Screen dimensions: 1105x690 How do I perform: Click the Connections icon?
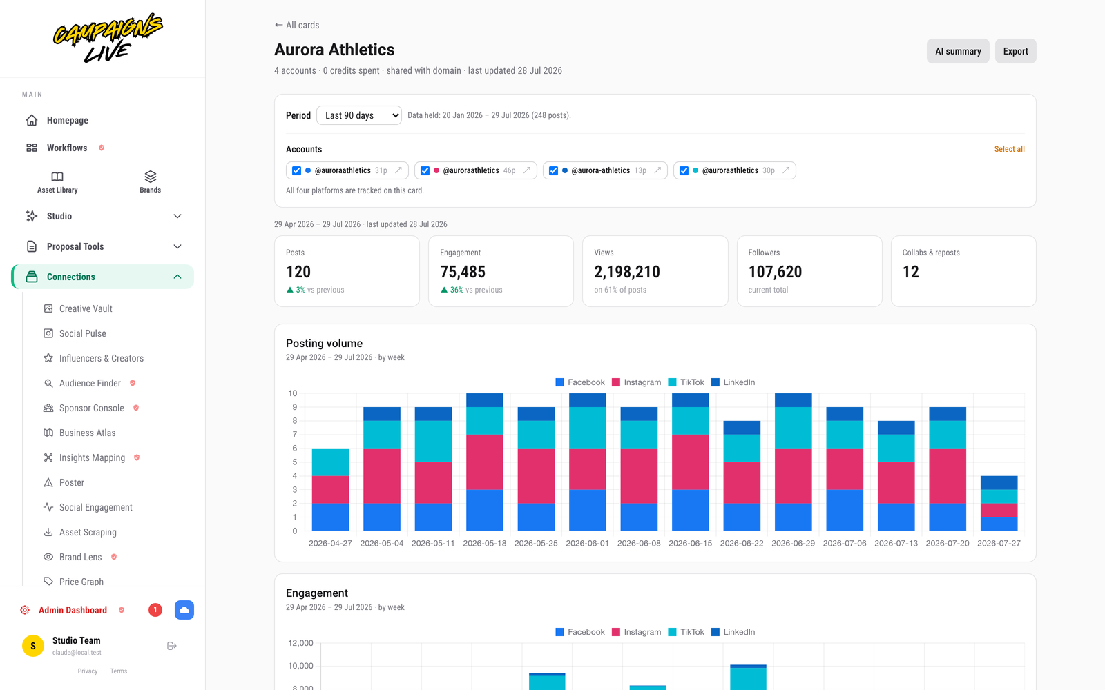point(32,277)
